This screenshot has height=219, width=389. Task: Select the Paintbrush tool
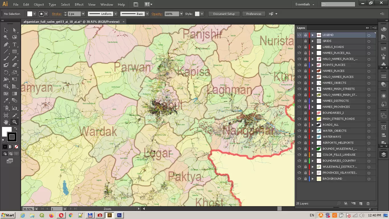click(6, 58)
